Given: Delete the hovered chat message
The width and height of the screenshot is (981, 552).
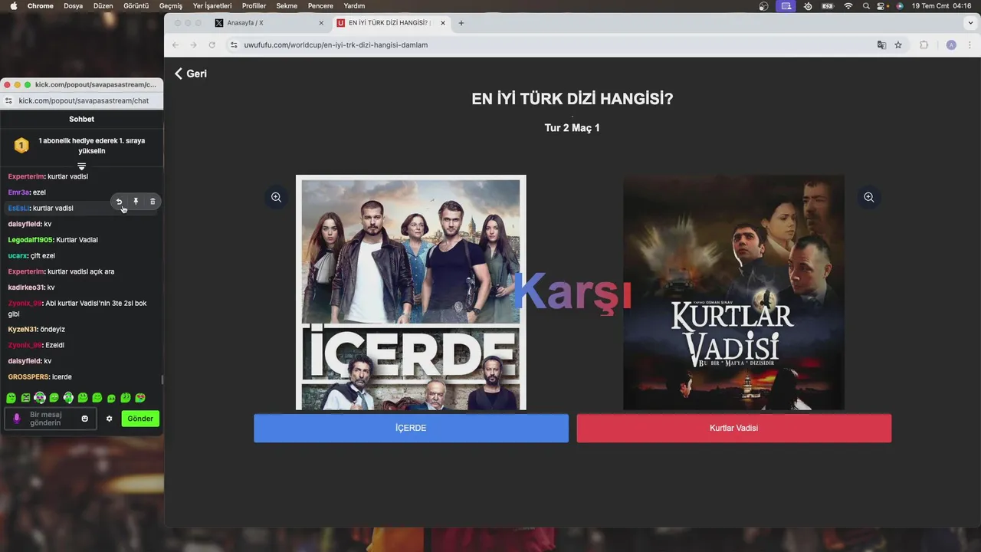Looking at the screenshot, I should 153,202.
